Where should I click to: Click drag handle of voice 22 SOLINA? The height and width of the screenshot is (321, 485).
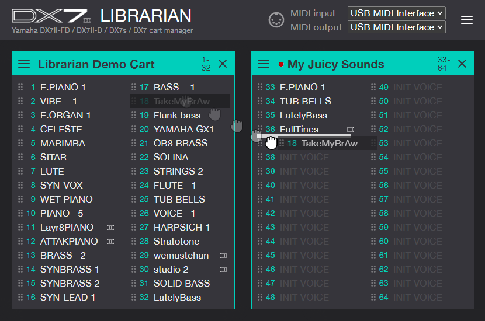pyautogui.click(x=134, y=157)
